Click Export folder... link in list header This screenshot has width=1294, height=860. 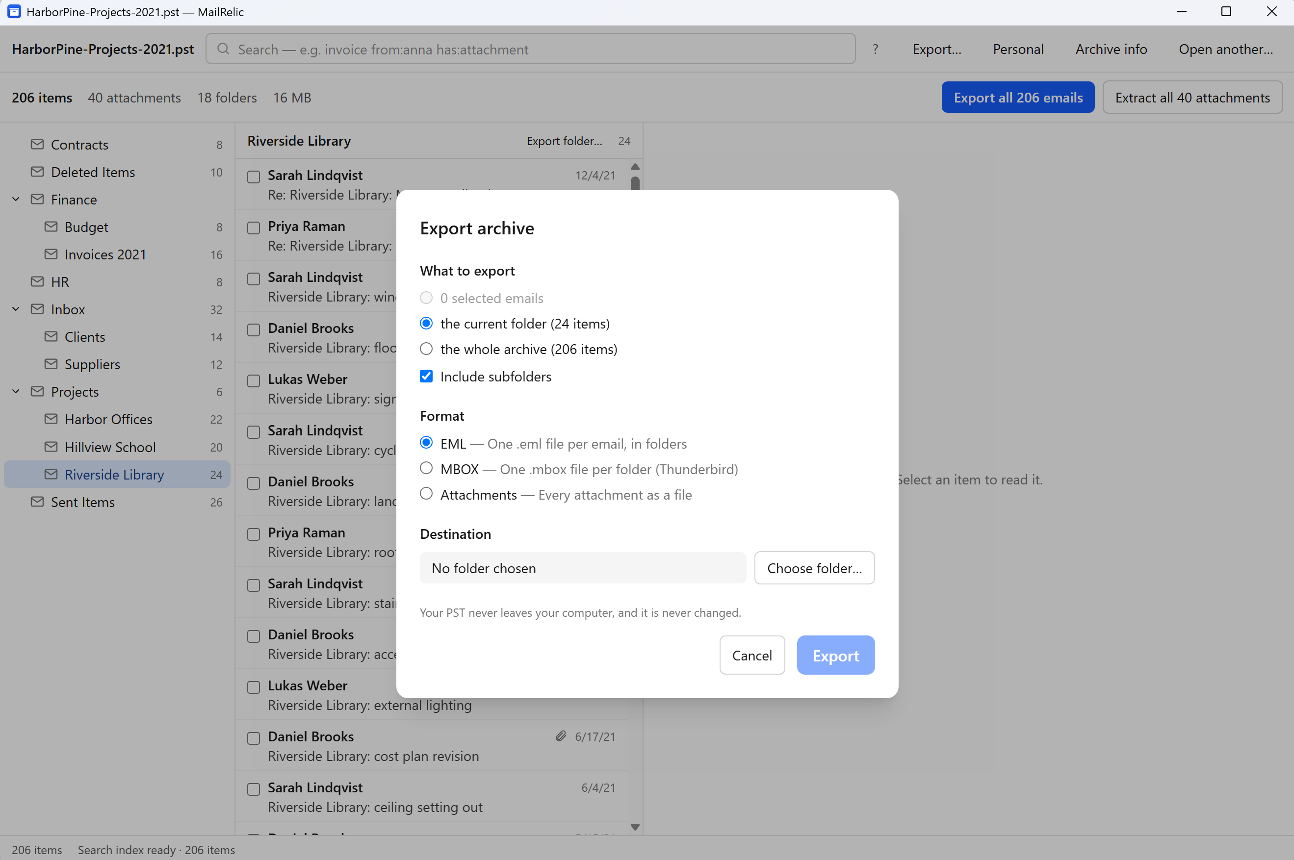565,141
